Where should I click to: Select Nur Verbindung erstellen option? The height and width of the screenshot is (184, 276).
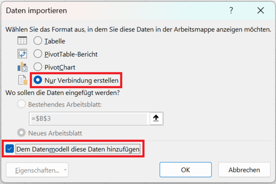pos(38,80)
